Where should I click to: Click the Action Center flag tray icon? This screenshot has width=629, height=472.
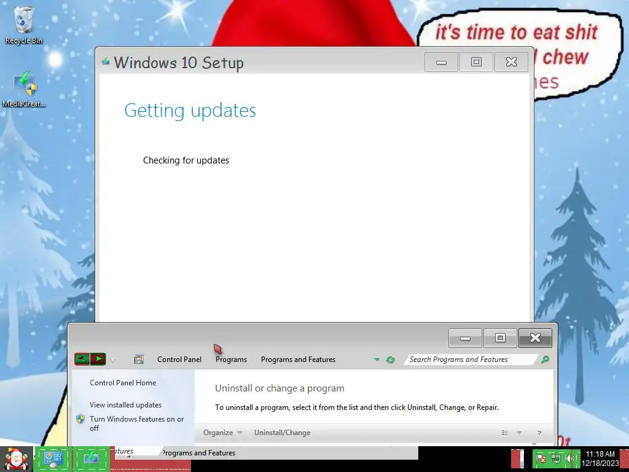541,458
